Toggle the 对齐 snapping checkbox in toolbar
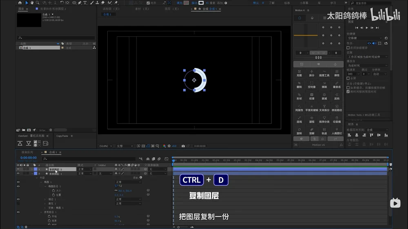 (148, 3)
